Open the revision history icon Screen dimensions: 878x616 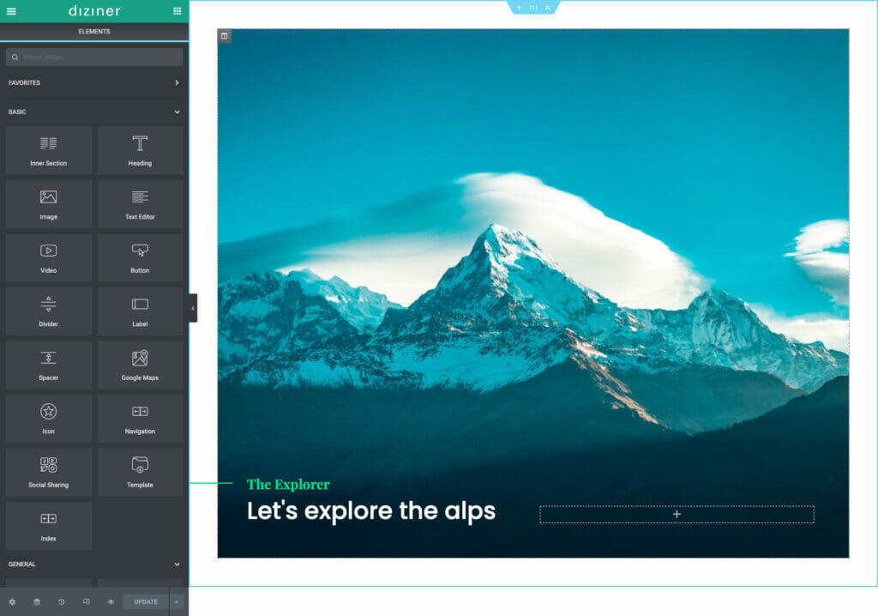(62, 602)
